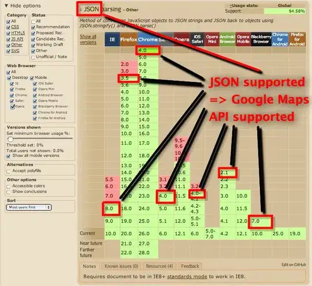Enable the Unofficial / Note checkbox

(x=34, y=57)
